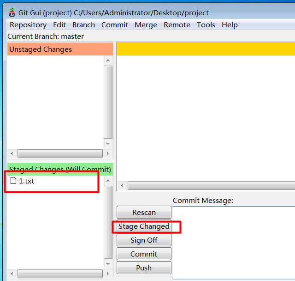Click the Commit button below Sign Off

point(144,254)
